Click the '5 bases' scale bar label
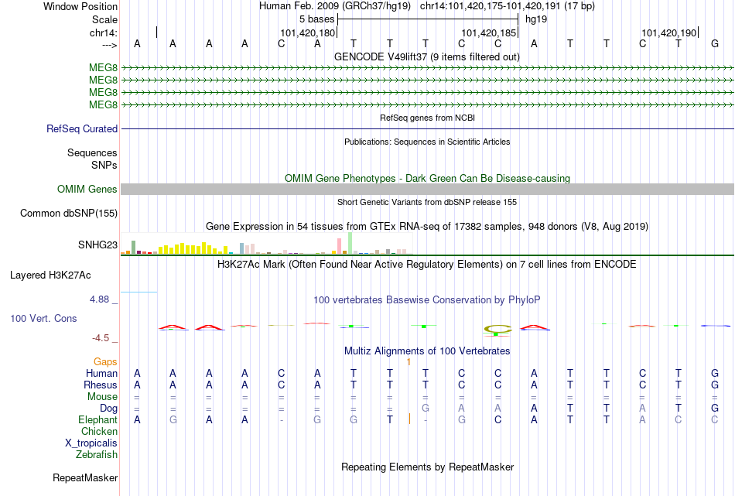 tap(317, 19)
